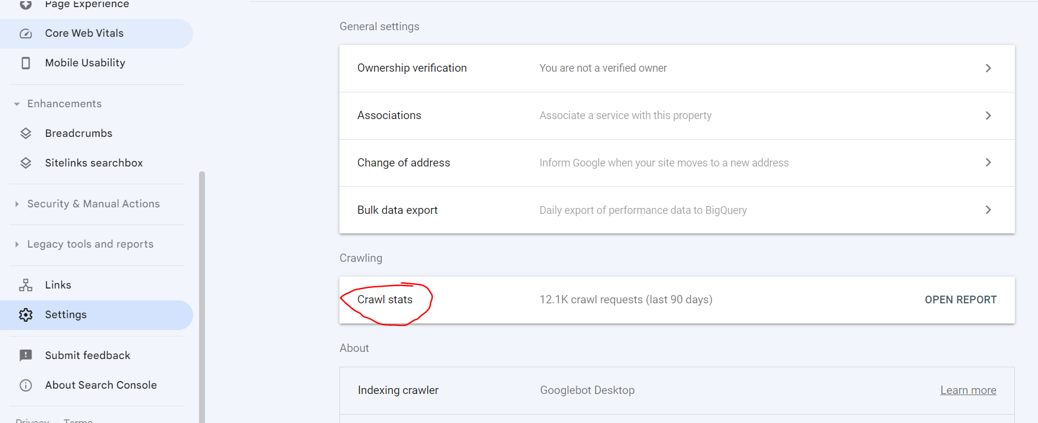Click 'Googlebot Desktop' value text
The width and height of the screenshot is (1038, 423).
[587, 390]
